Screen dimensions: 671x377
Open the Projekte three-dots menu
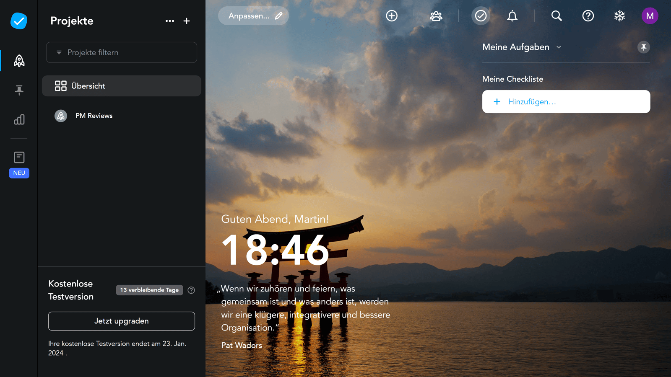coord(169,21)
